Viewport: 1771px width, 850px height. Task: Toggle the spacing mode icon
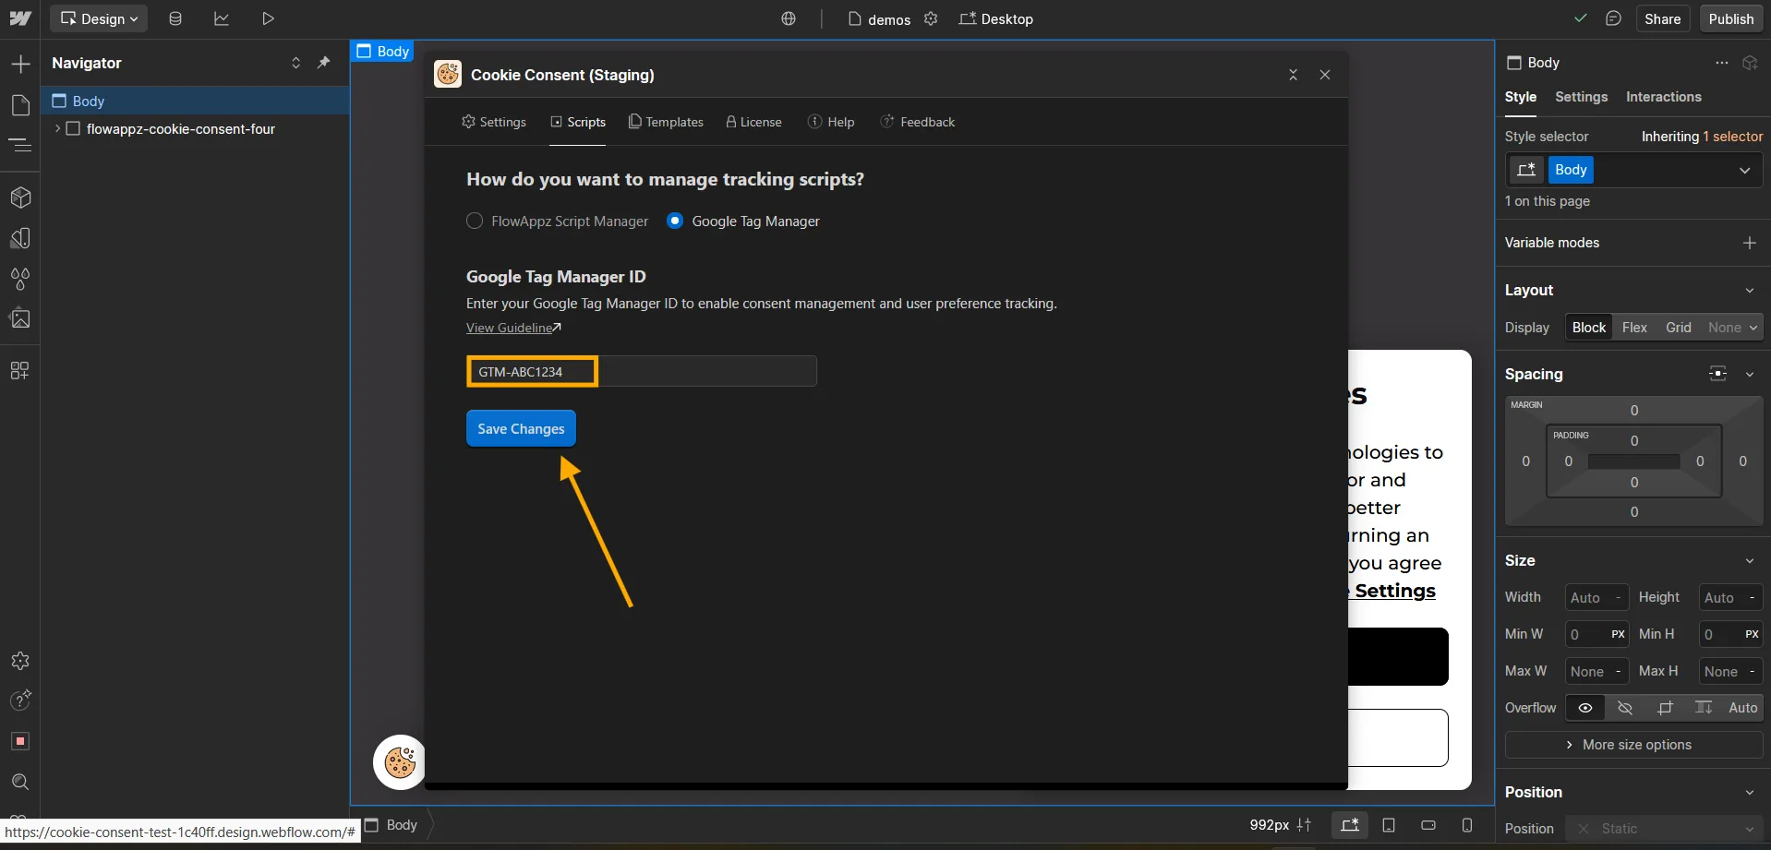(1717, 374)
